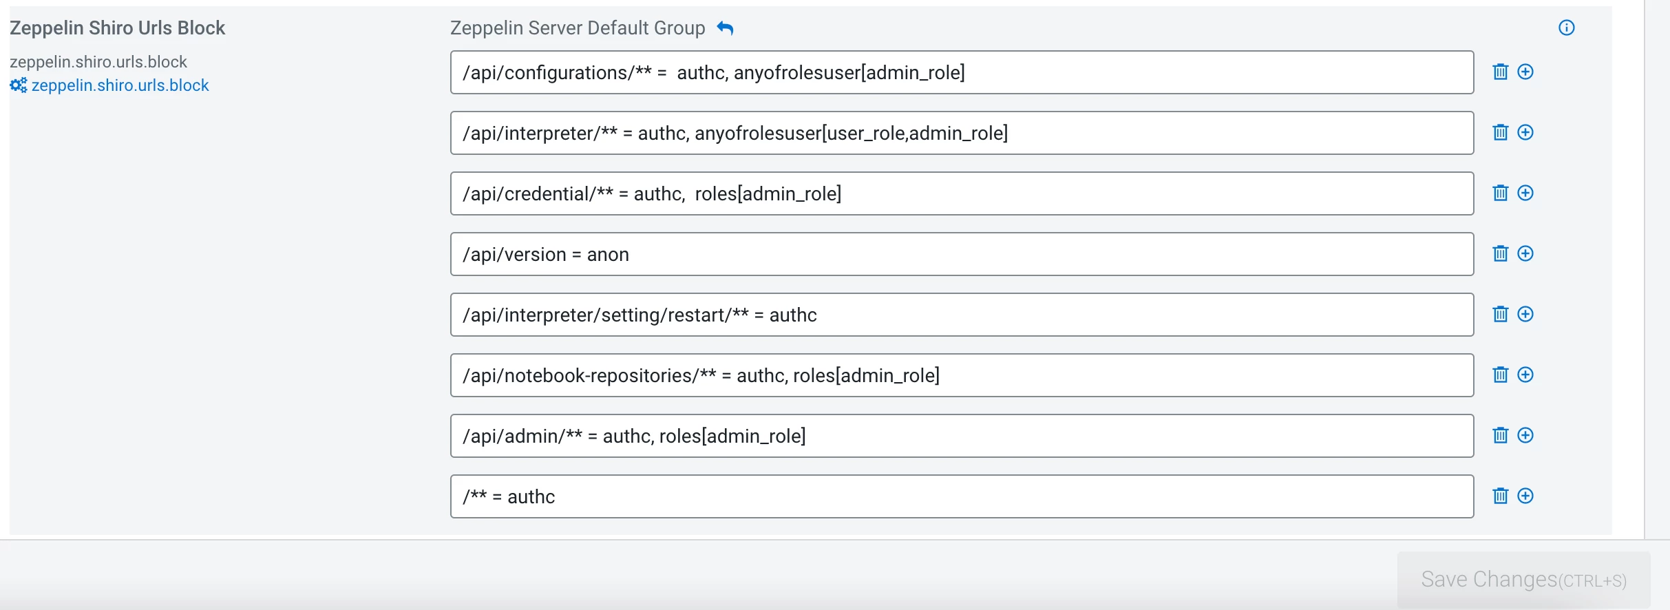The image size is (1670, 610).
Task: Reset Zeppelin Server Default Group to default
Action: pos(726,28)
